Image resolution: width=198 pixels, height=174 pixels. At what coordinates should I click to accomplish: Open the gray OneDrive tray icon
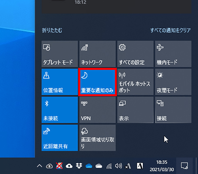tap(99, 166)
